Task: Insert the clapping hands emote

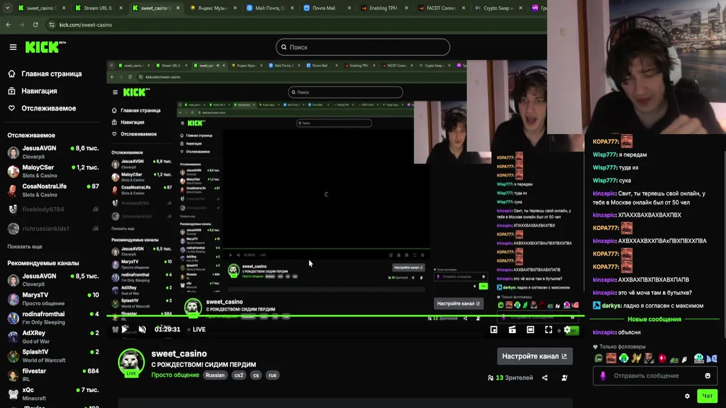Action: tap(636, 358)
